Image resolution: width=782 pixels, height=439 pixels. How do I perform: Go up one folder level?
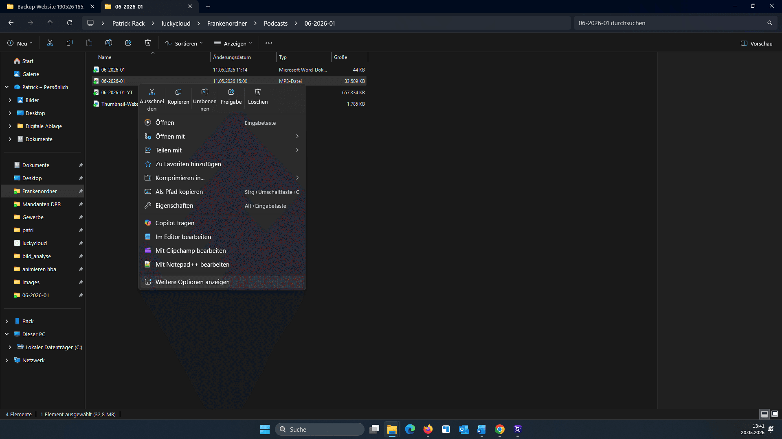pyautogui.click(x=50, y=23)
